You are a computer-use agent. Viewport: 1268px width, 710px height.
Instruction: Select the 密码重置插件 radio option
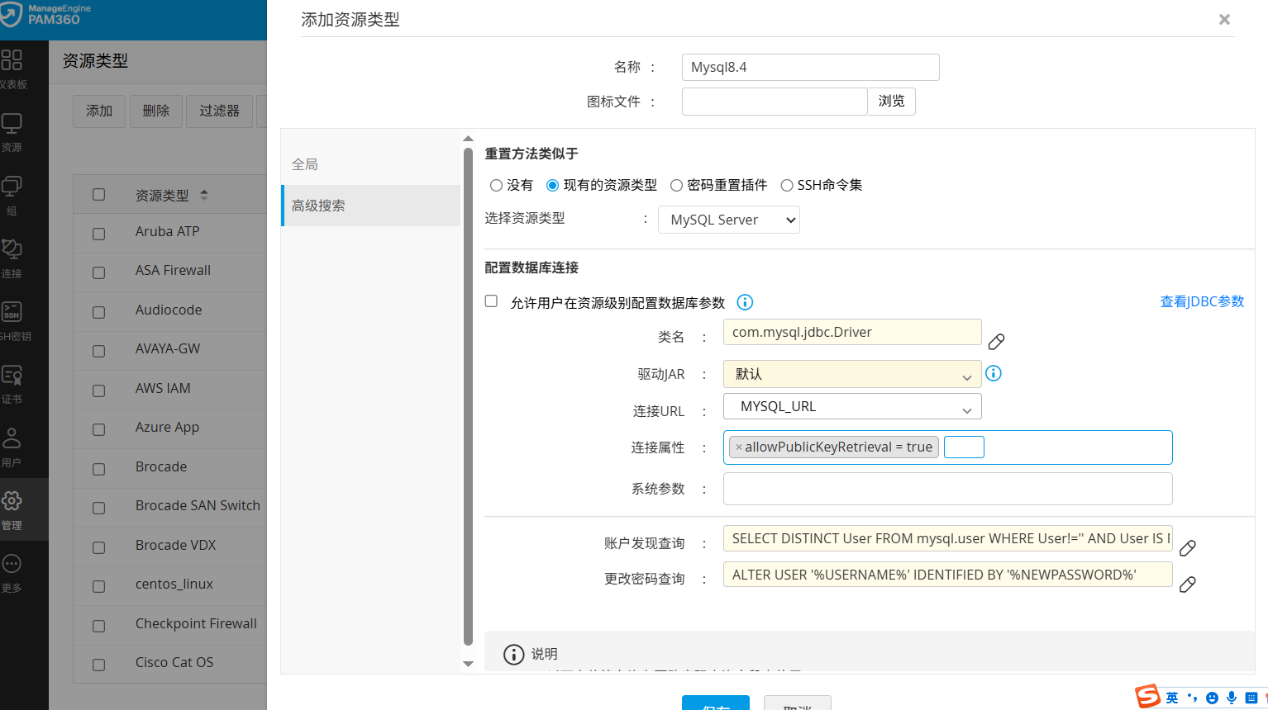pyautogui.click(x=676, y=186)
